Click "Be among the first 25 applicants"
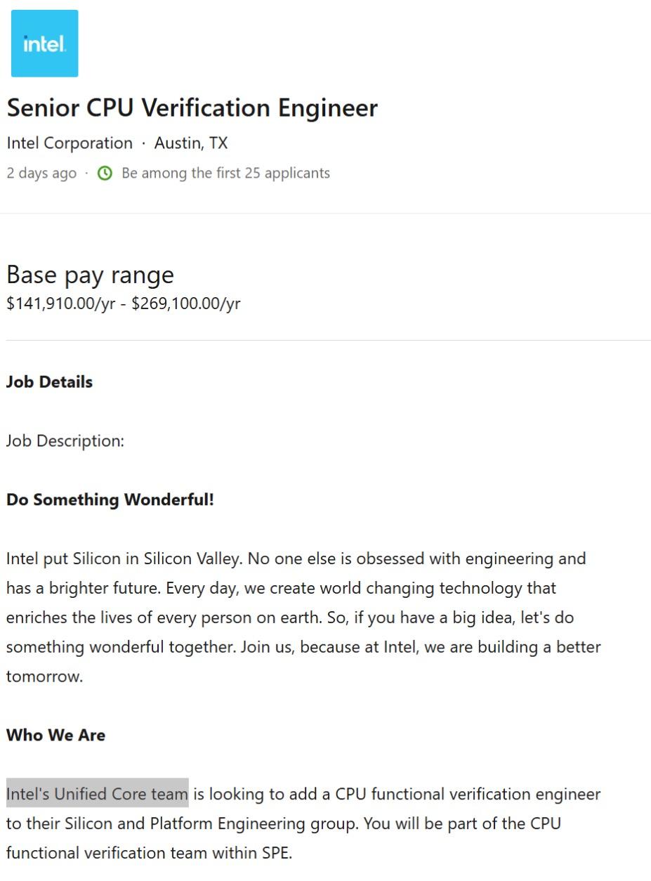Screen dimensions: 651x881 click(x=225, y=173)
